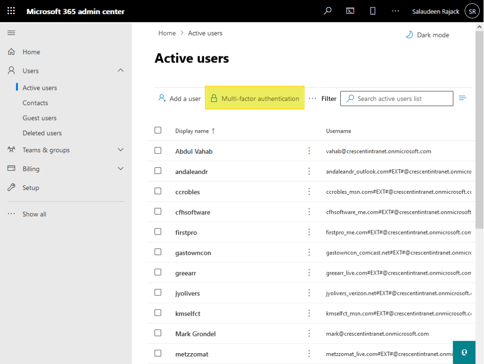Open the help headset button

click(x=464, y=352)
